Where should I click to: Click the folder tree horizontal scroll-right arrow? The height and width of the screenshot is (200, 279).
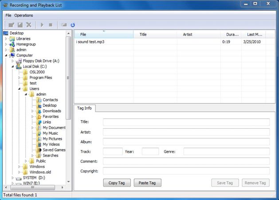point(62,188)
